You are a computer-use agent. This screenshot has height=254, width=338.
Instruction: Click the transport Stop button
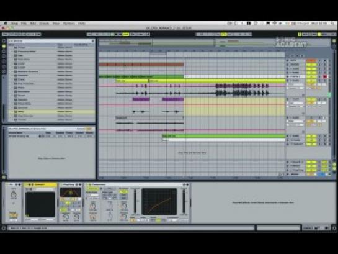(x=117, y=34)
